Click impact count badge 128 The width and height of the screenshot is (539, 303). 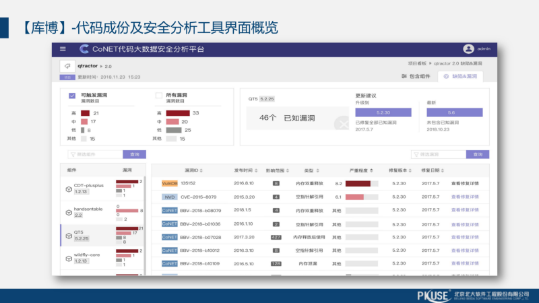pyautogui.click(x=276, y=263)
